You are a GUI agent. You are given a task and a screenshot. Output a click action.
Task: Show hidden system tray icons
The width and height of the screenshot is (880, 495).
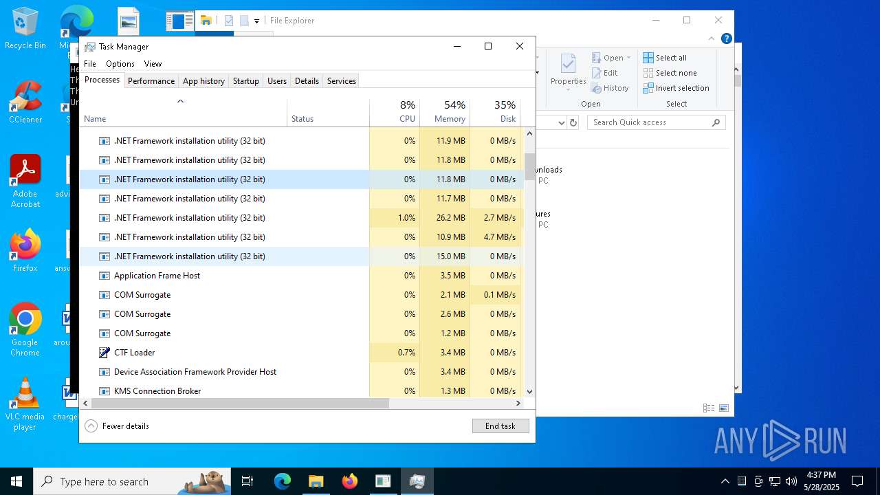tap(725, 481)
